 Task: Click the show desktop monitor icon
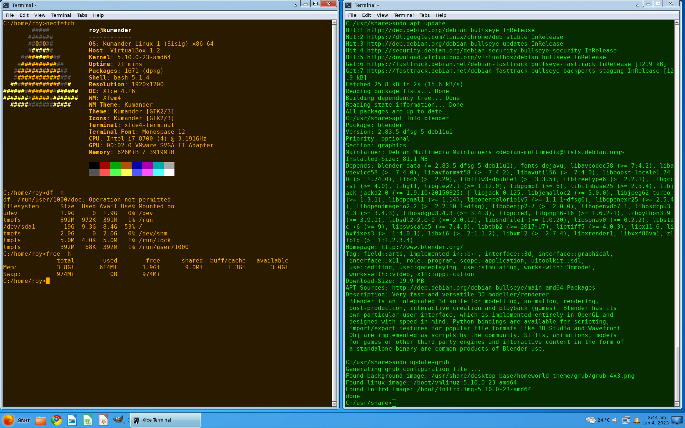pos(677,420)
